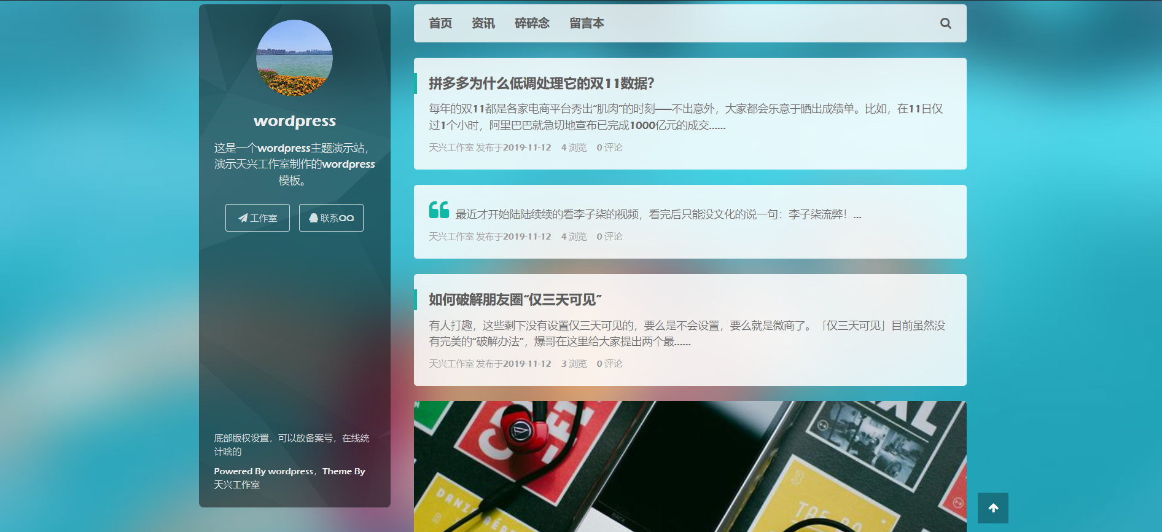
Task: Open the 如何破解朋友圈 article title
Action: click(x=515, y=300)
